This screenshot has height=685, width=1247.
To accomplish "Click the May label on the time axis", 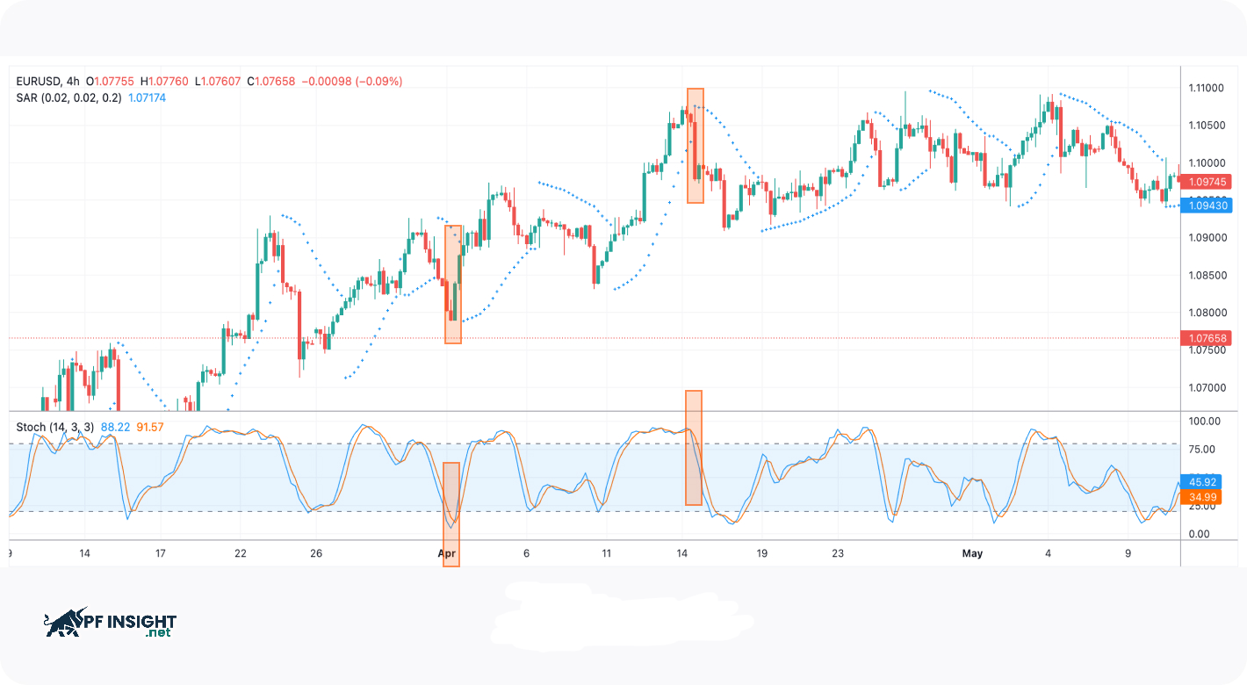I will (x=972, y=553).
